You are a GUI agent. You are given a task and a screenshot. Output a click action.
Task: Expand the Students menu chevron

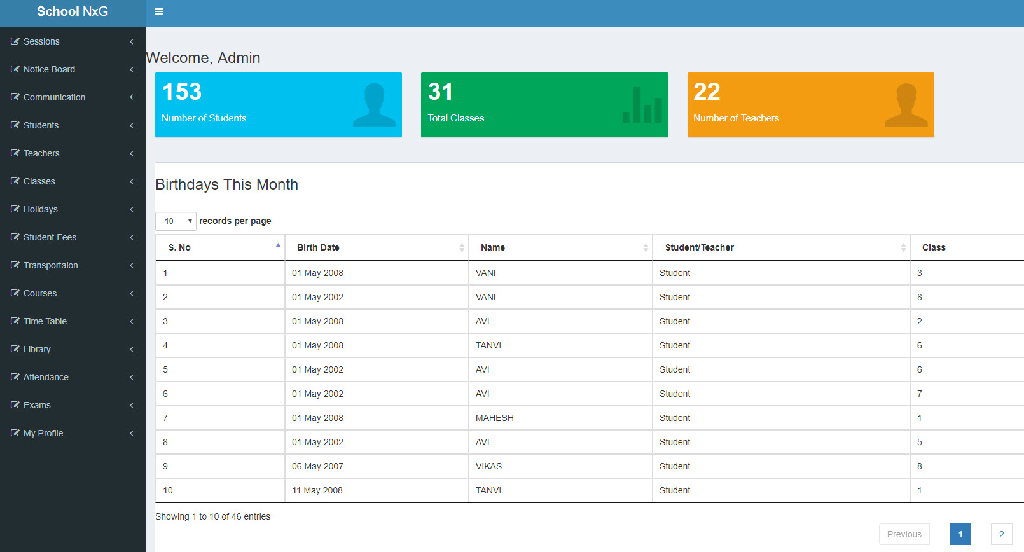[132, 125]
